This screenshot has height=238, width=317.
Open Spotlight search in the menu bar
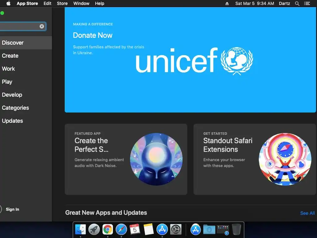(x=297, y=3)
